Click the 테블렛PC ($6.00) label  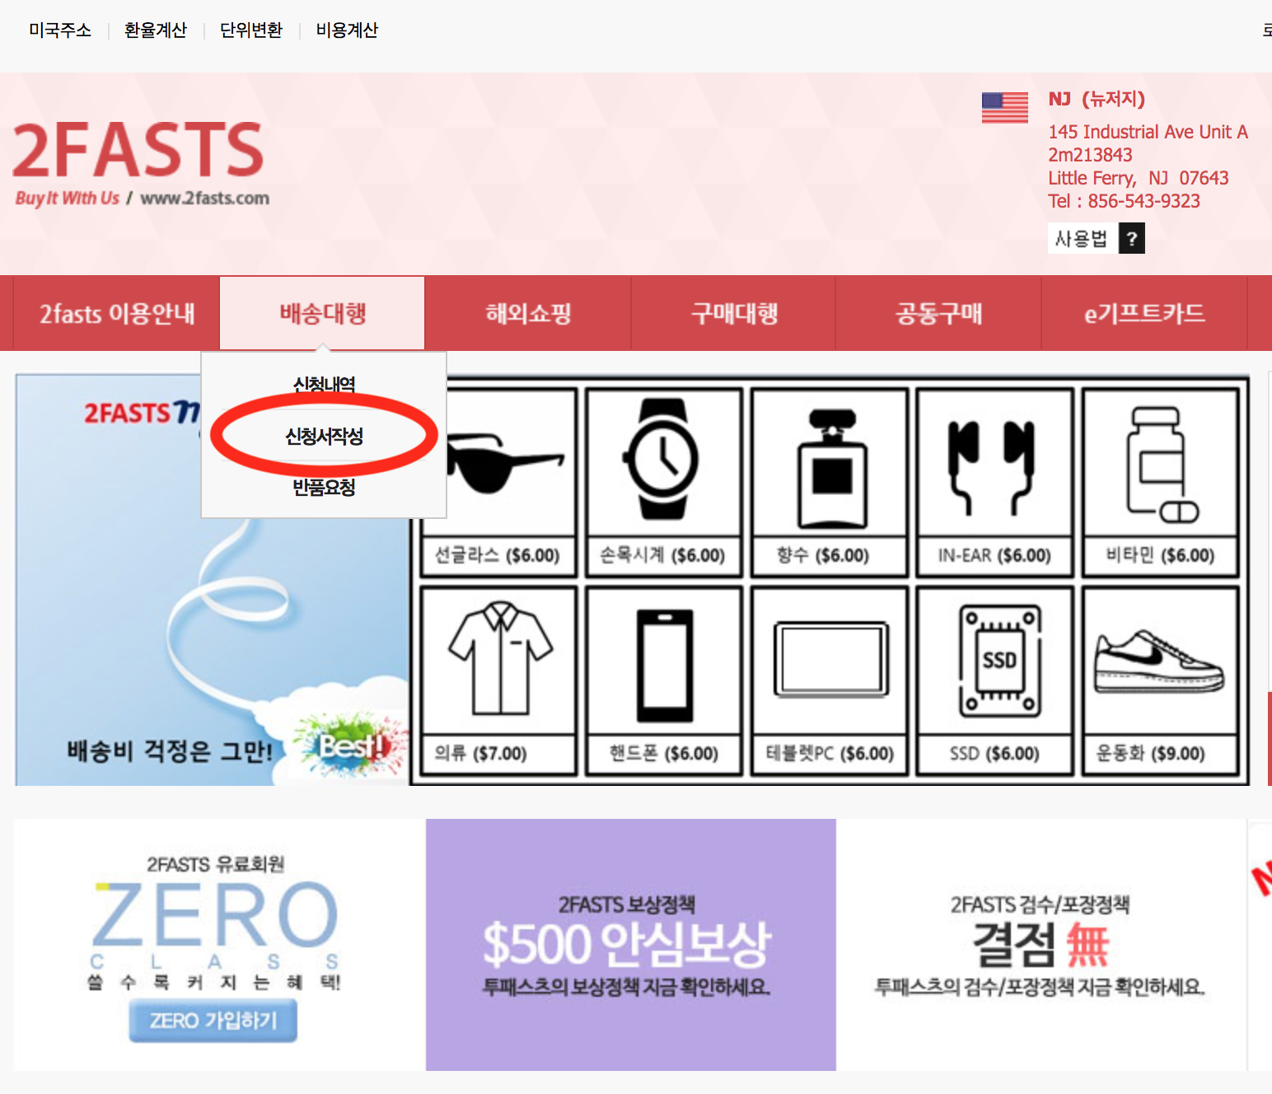[830, 753]
